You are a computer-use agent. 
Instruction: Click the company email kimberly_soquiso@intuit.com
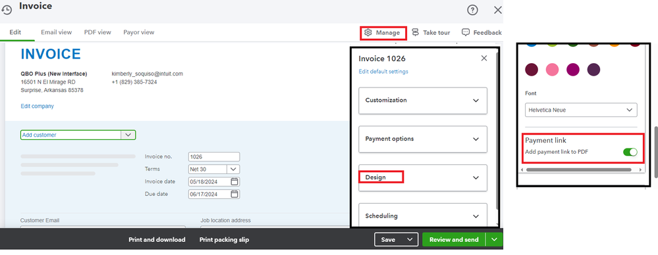pyautogui.click(x=148, y=74)
